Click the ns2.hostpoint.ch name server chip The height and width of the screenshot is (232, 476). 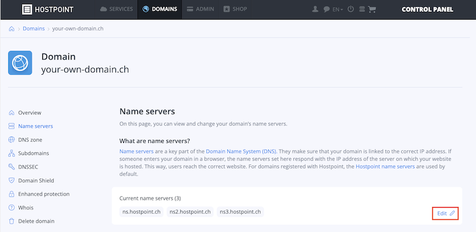click(190, 212)
